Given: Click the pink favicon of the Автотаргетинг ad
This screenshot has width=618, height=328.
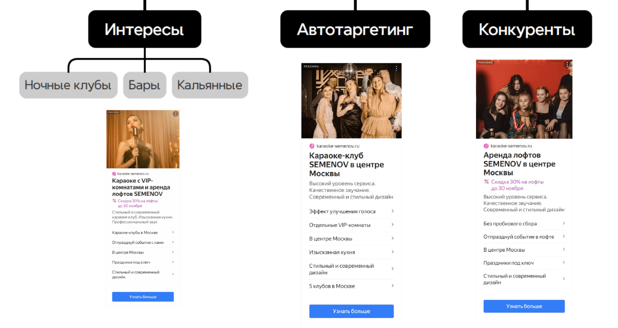Looking at the screenshot, I should (312, 146).
